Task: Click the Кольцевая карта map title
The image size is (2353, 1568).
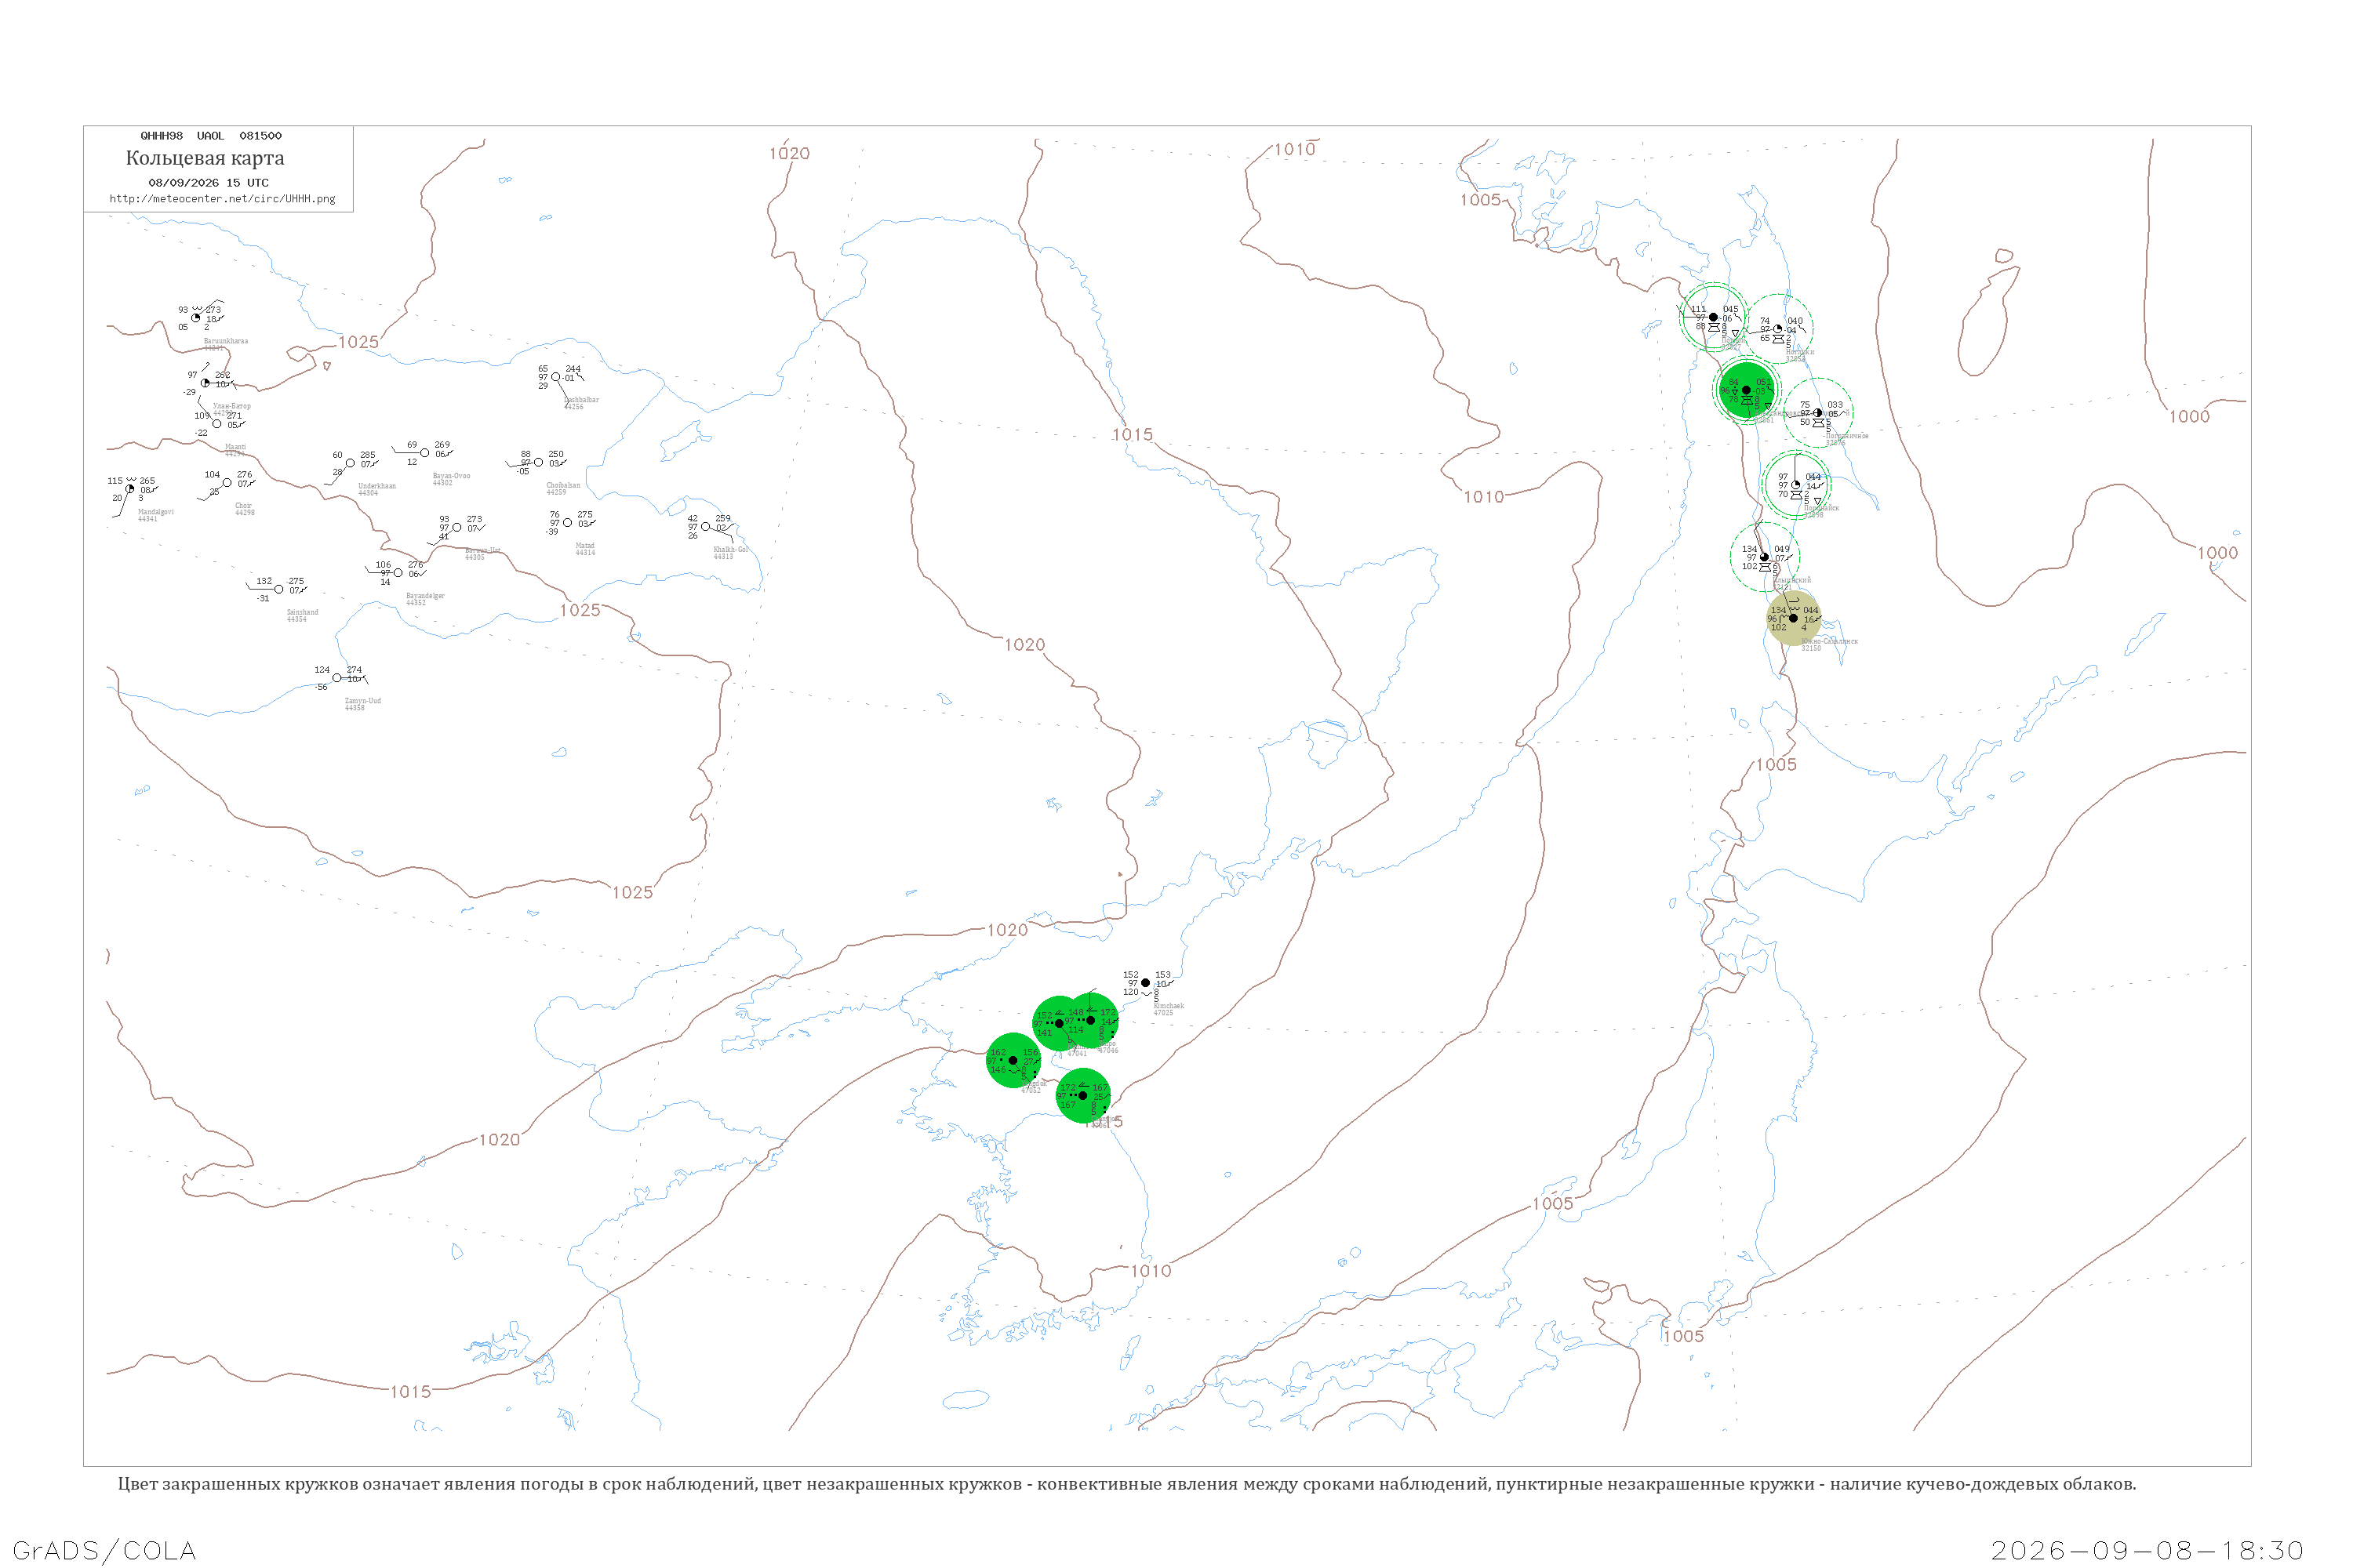Action: click(205, 158)
